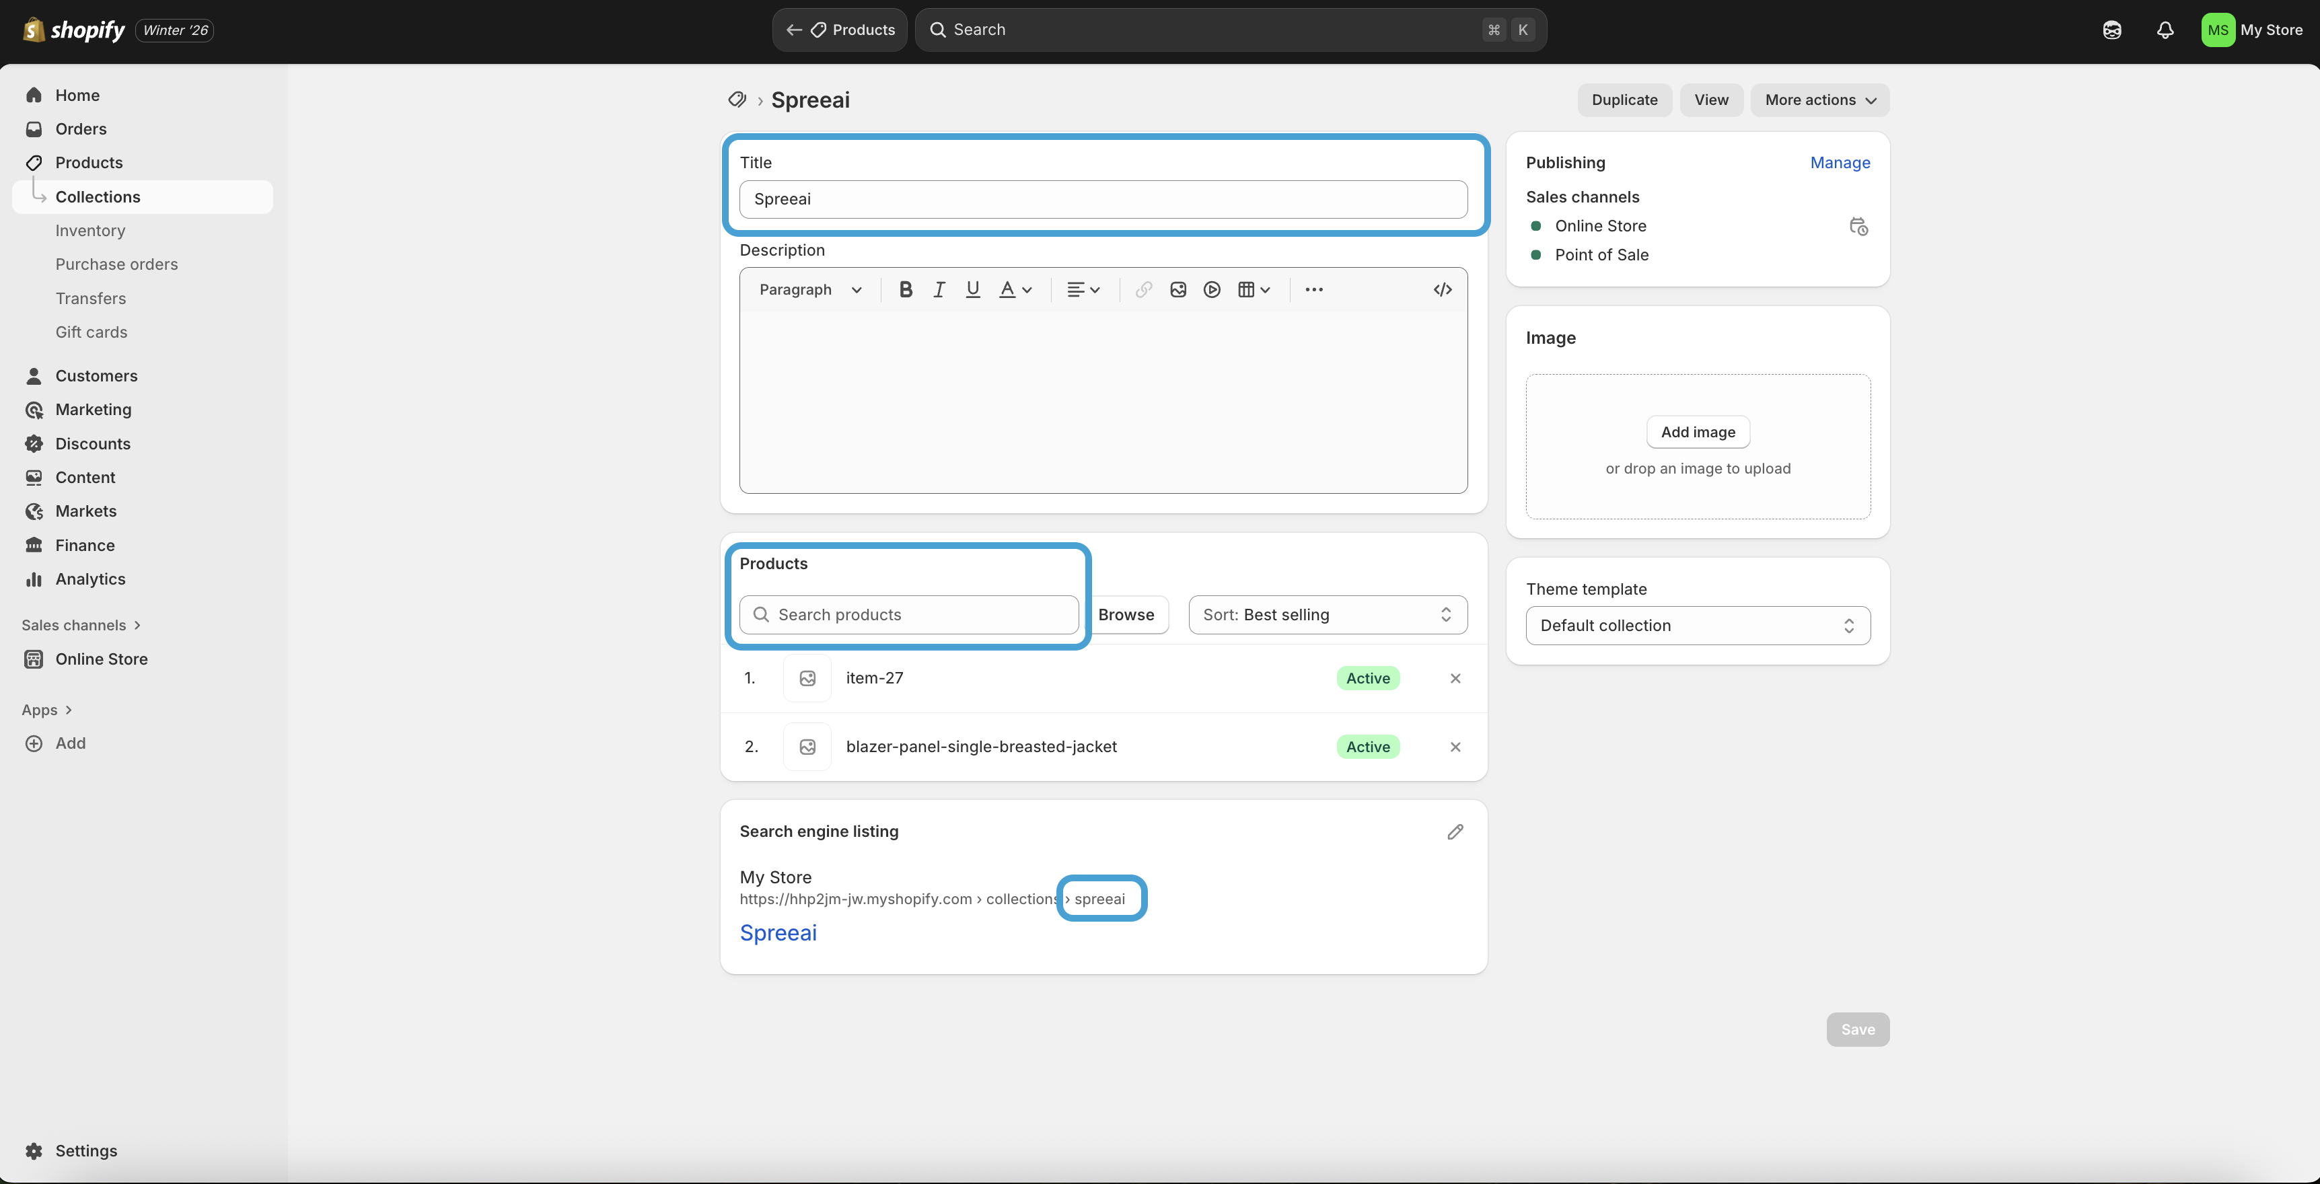The height and width of the screenshot is (1184, 2320).
Task: Show more formatting options ellipsis
Action: coord(1314,289)
